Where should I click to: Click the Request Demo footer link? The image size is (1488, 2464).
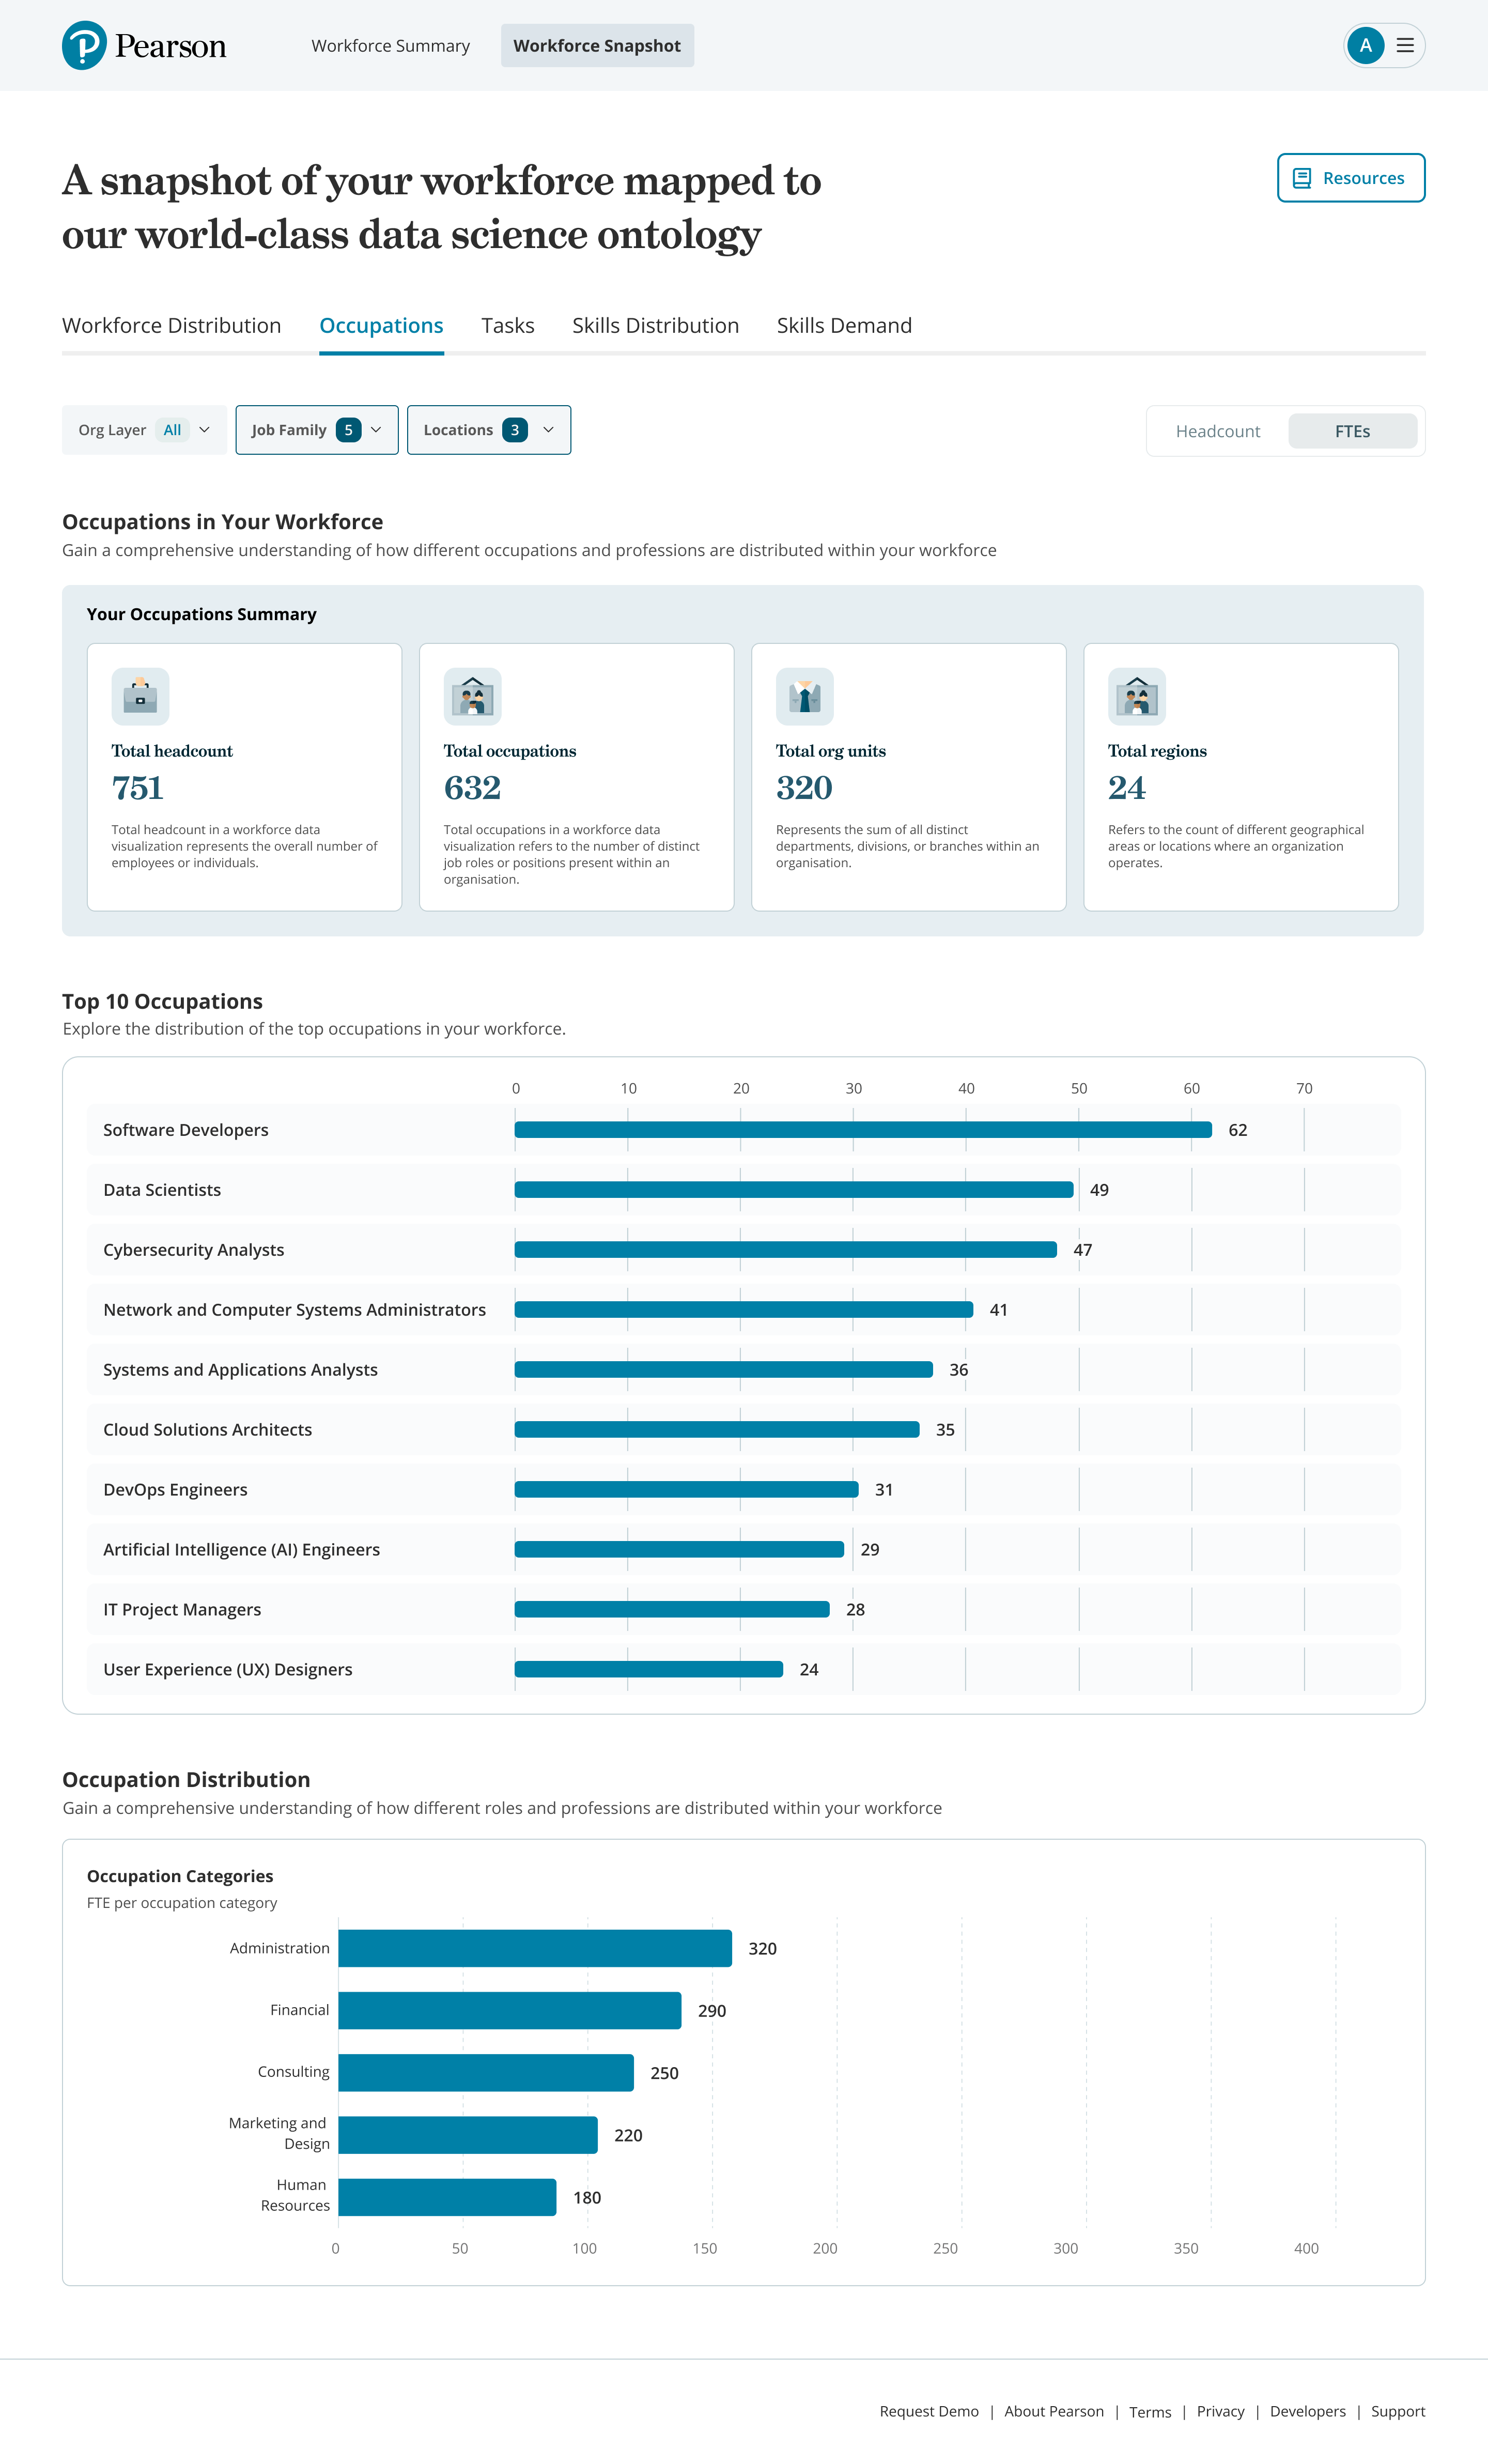[928, 2411]
